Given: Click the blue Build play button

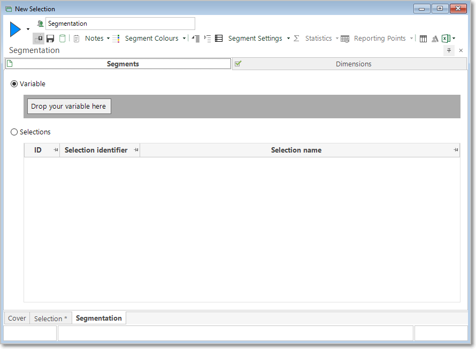Looking at the screenshot, I should point(15,29).
